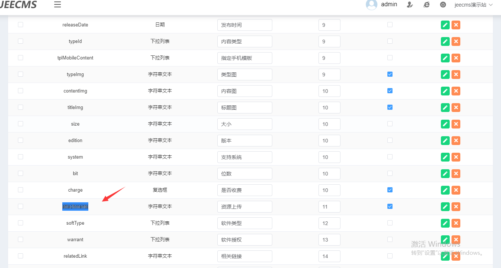Untick the checked box in attachments row
Viewport: 501px width, 268px height.
pos(390,206)
